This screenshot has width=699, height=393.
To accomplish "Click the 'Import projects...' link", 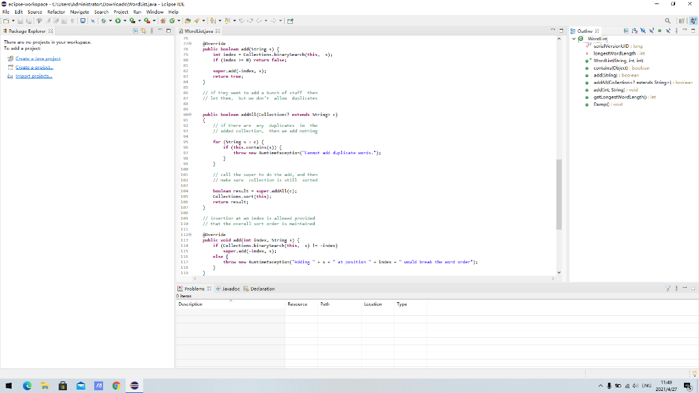I will (x=33, y=76).
